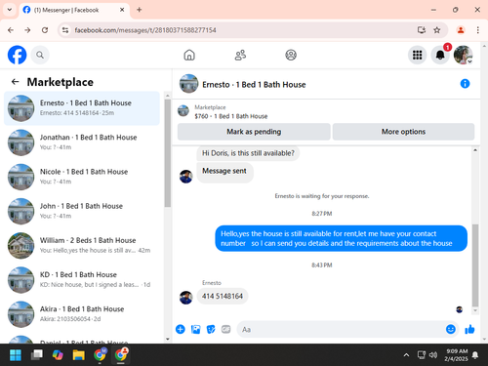Click the address bar URL
The image size is (488, 366).
click(145, 30)
